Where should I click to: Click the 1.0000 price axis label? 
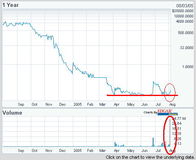[x=187, y=67]
